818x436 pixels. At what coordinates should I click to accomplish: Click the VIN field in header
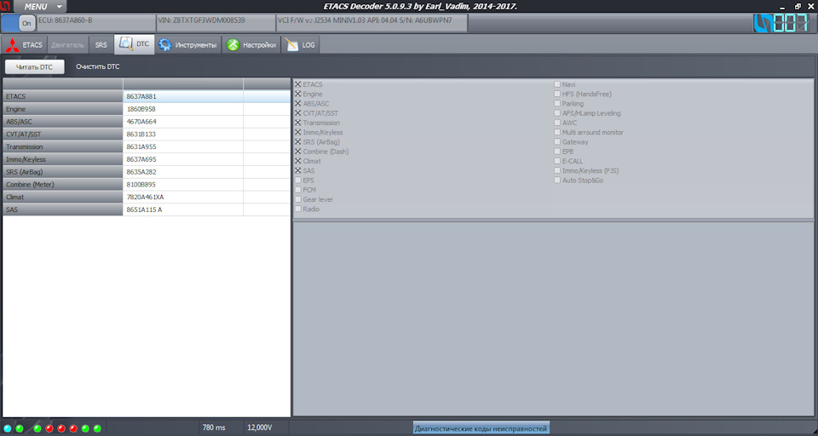216,24
